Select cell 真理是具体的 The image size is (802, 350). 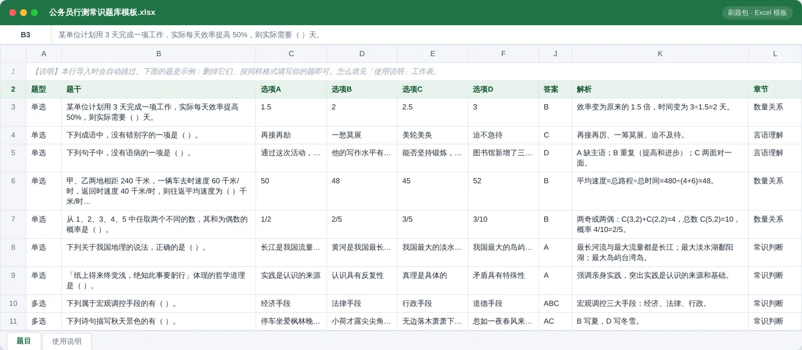pyautogui.click(x=433, y=281)
